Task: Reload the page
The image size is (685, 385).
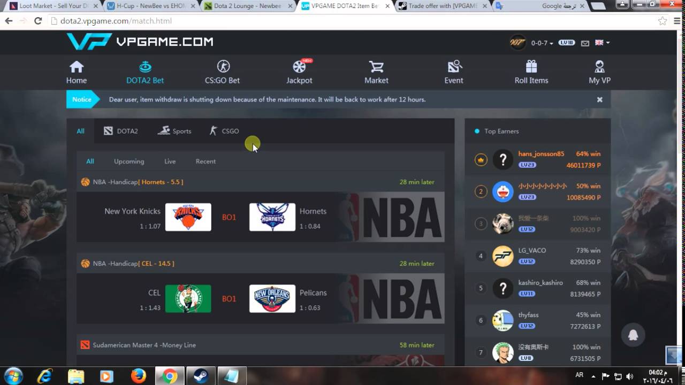Action: point(37,21)
